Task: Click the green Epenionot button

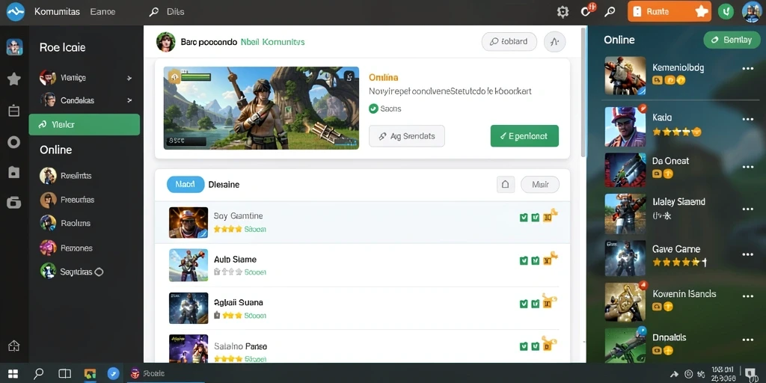Action: [x=524, y=136]
